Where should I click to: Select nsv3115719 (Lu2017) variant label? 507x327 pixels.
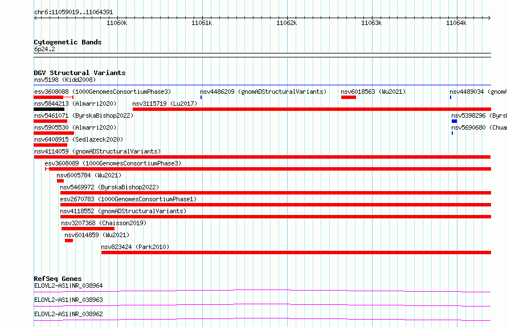tap(165, 104)
